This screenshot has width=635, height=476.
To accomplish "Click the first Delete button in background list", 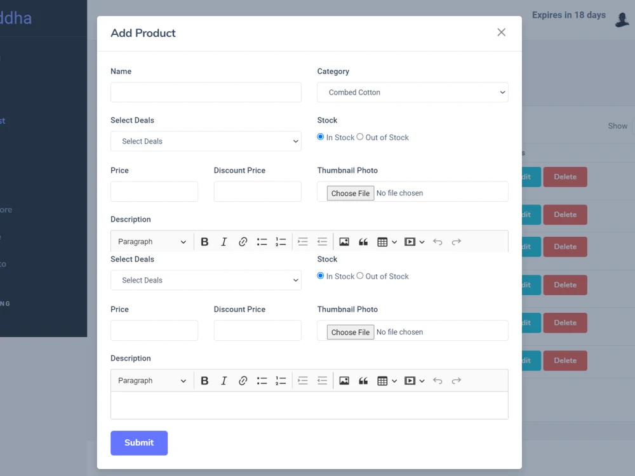I will coord(565,177).
